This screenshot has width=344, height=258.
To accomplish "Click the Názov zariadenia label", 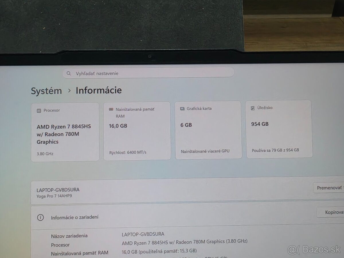I will (x=69, y=236).
